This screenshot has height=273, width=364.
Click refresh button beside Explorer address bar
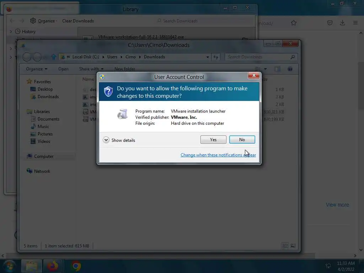216,57
